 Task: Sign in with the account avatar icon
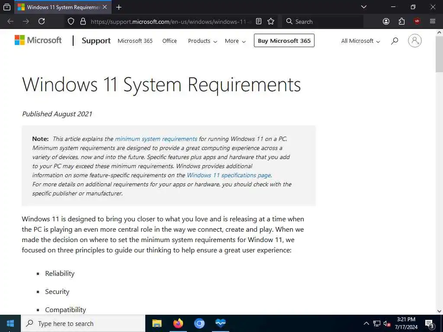pyautogui.click(x=415, y=41)
